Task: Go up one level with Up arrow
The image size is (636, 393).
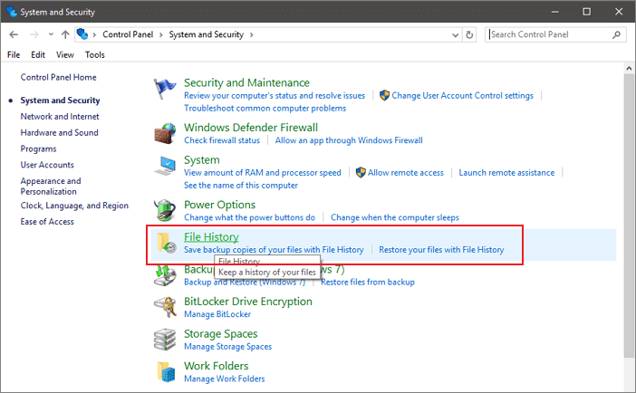Action: [x=65, y=34]
